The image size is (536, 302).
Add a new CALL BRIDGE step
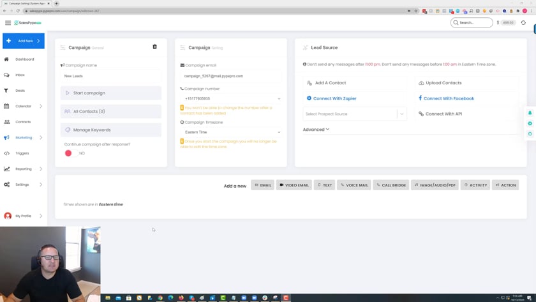[x=391, y=185]
